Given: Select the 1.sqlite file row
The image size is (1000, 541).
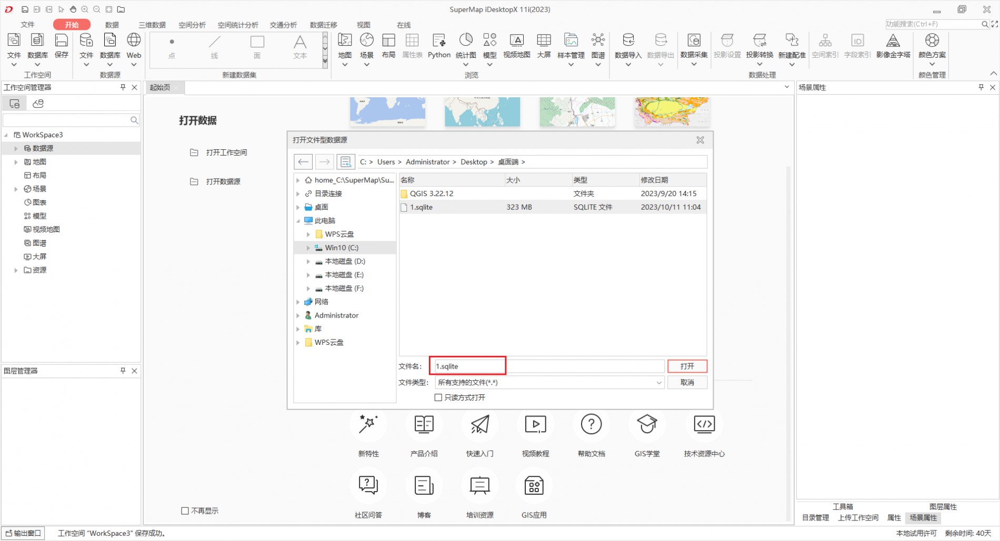Looking at the screenshot, I should pos(553,207).
